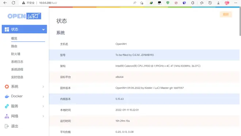Click the 刷新 button at top right
The width and height of the screenshot is (241, 136).
click(226, 15)
